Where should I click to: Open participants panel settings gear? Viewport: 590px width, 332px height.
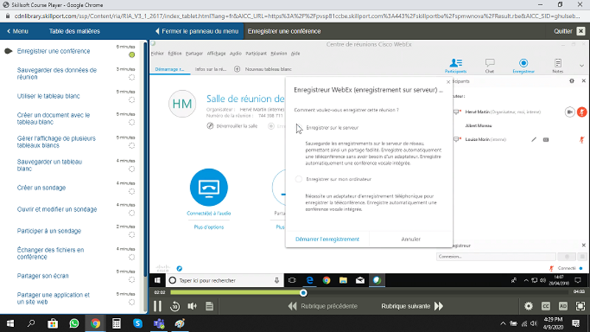pos(572,81)
